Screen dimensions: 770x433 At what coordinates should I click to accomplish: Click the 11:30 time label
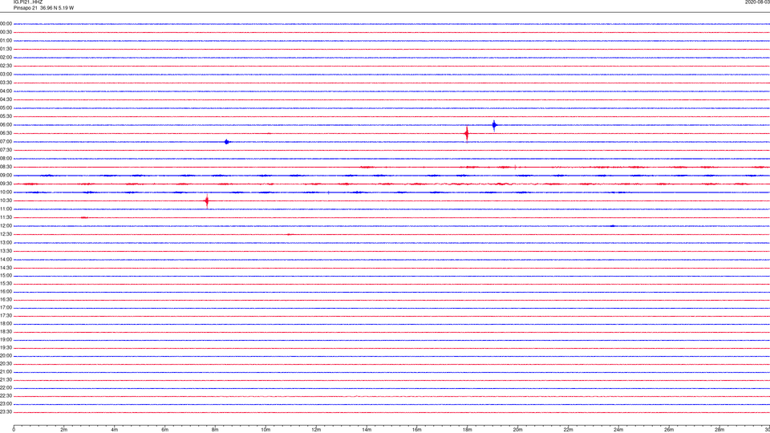[x=6, y=217]
